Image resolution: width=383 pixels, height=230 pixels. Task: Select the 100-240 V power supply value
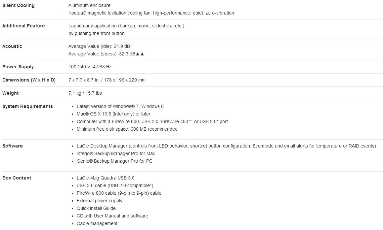(x=90, y=67)
